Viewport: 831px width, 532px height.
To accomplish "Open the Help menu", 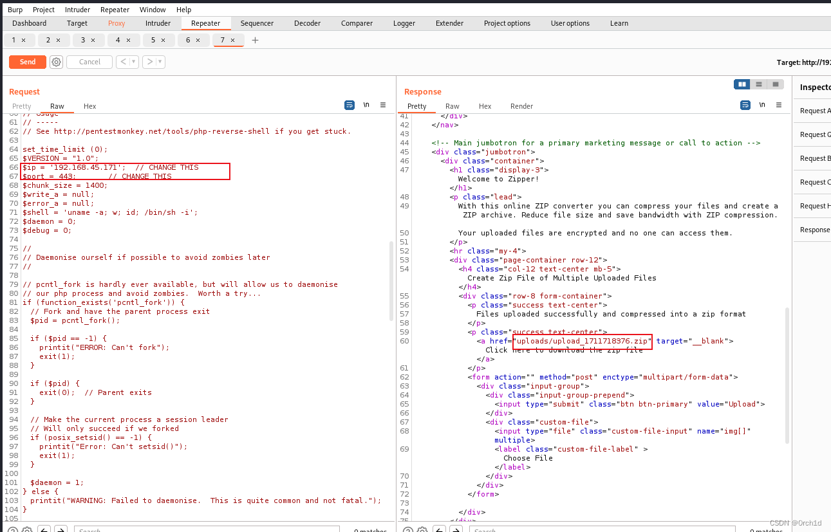I will (183, 10).
